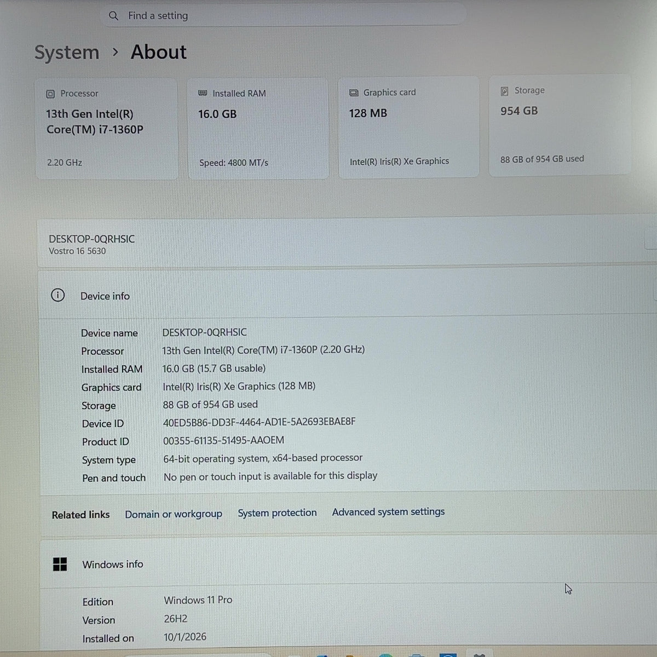Click the Windows logo in Windows info
657x657 pixels.
[60, 564]
